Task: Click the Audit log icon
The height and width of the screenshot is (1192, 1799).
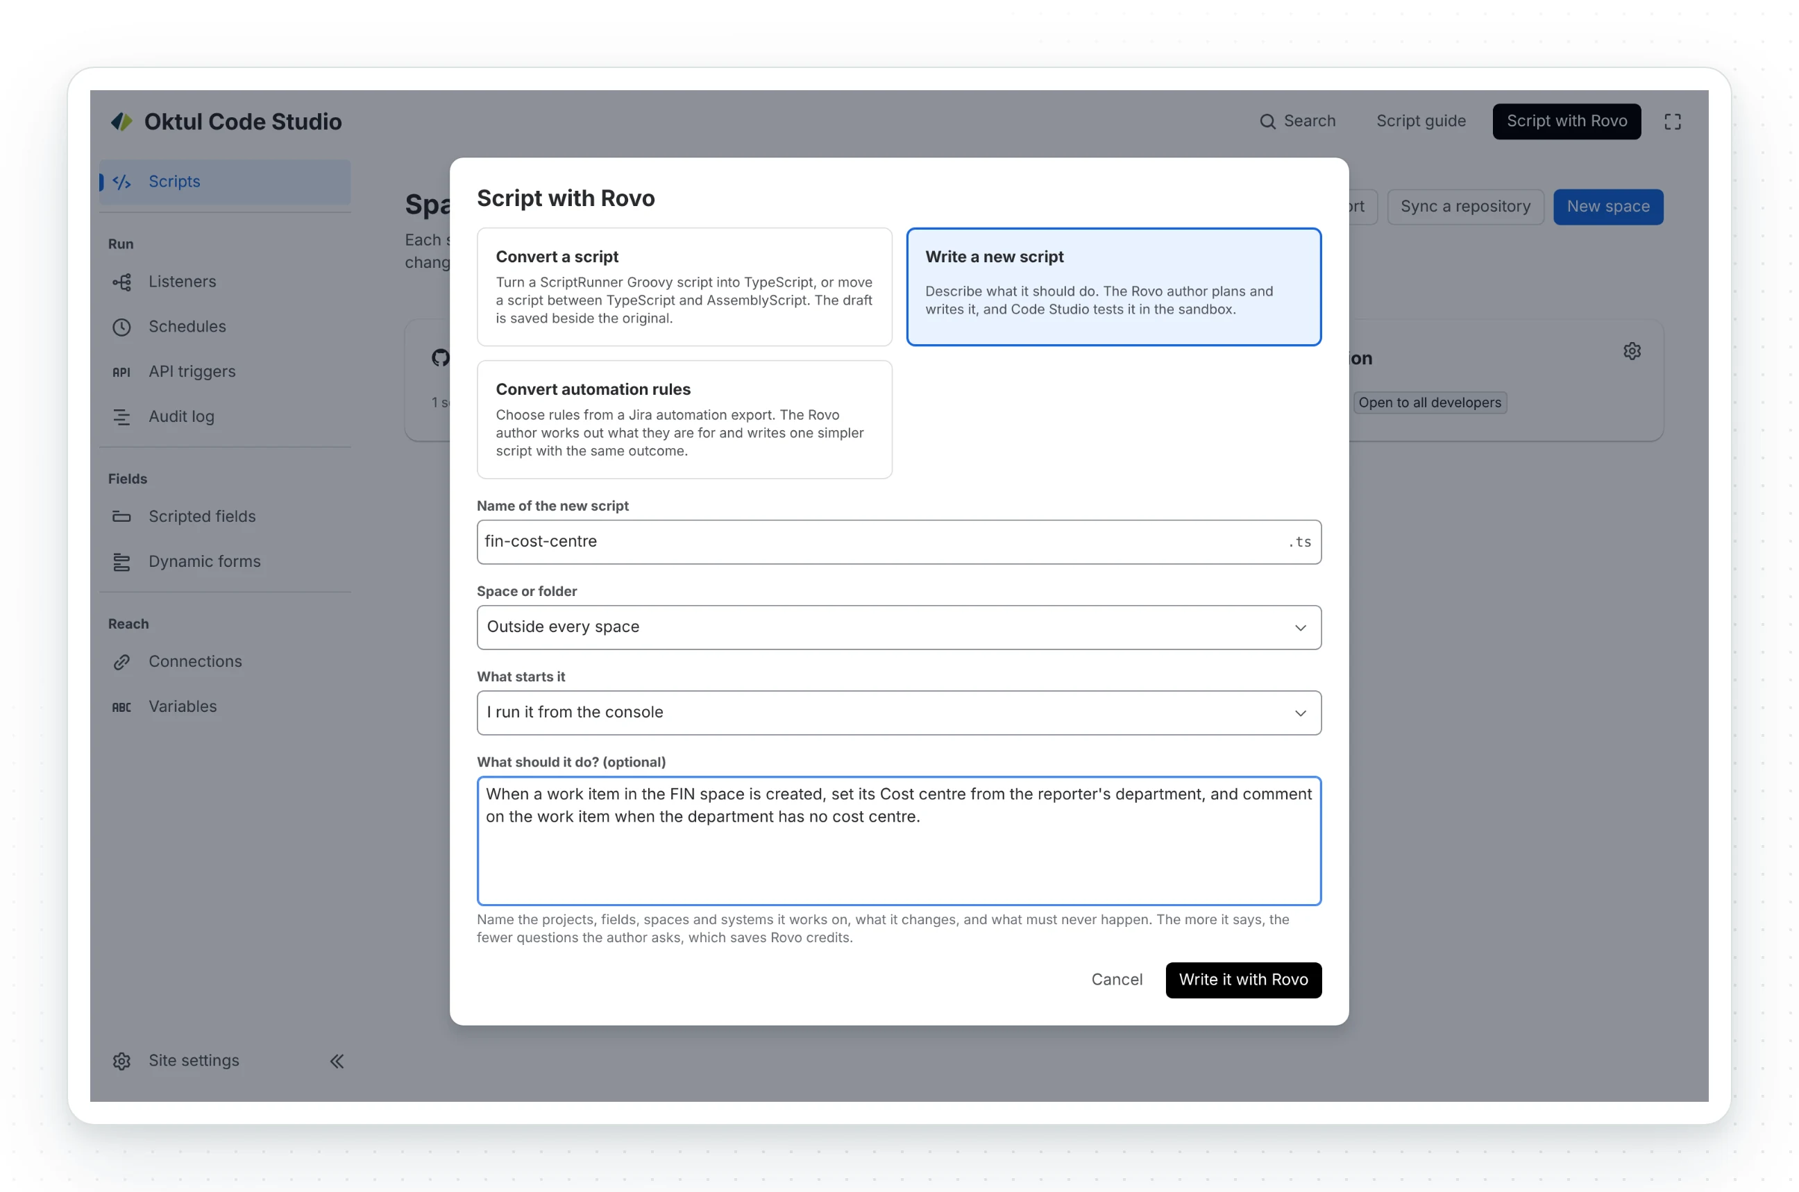Action: pos(121,416)
